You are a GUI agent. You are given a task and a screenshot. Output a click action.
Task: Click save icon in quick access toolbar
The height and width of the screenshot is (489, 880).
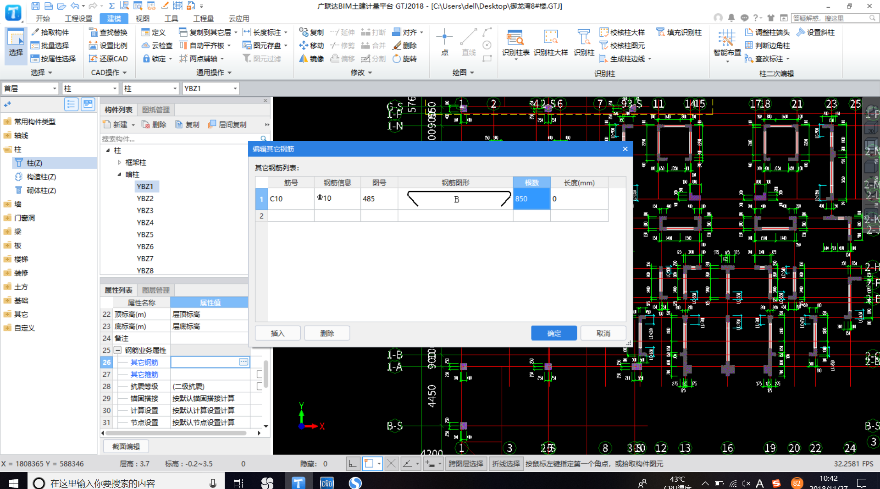[x=35, y=6]
